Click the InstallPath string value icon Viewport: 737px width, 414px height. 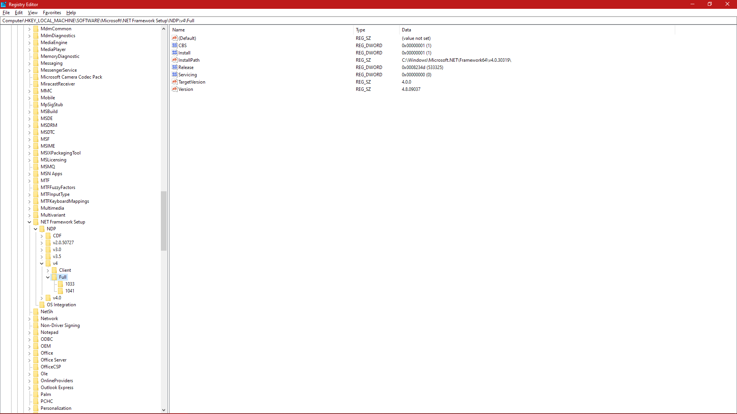[175, 60]
